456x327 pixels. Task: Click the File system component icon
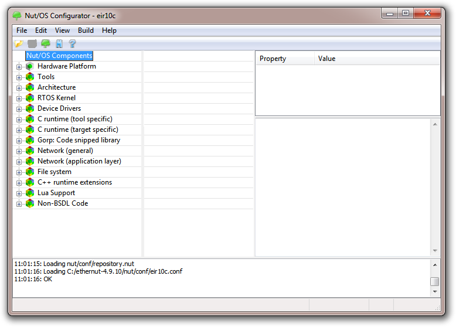30,172
